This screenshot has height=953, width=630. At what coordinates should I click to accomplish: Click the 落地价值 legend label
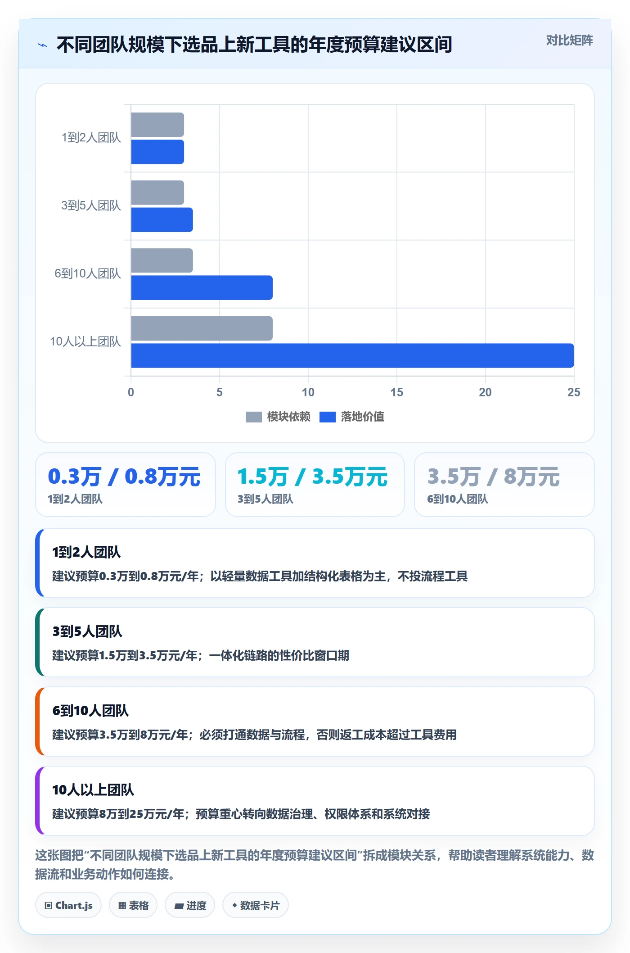(363, 417)
